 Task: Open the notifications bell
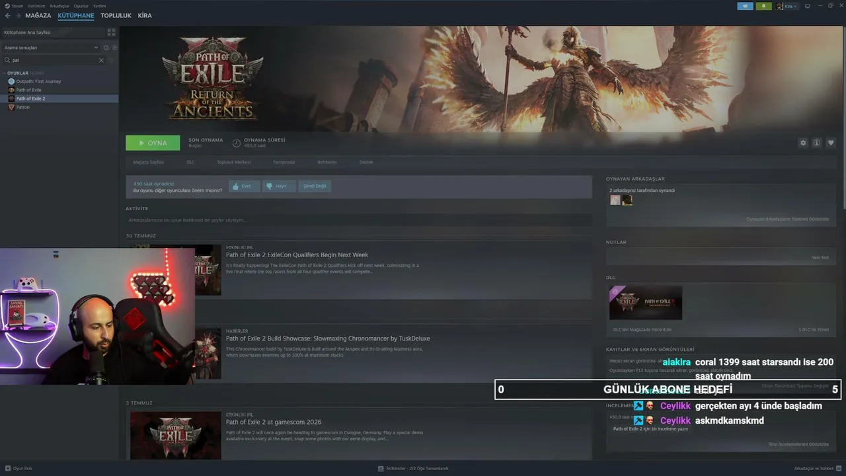pyautogui.click(x=763, y=6)
